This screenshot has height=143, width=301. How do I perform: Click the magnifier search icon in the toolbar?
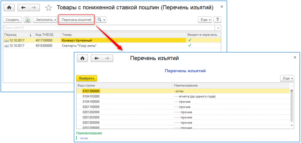pos(101,20)
